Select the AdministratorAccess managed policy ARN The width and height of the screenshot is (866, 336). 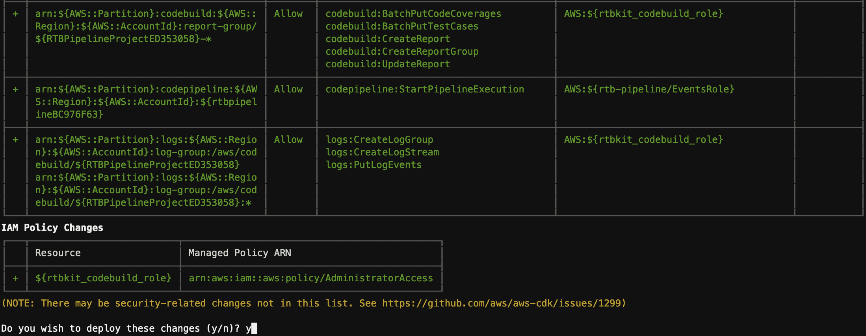coord(311,278)
